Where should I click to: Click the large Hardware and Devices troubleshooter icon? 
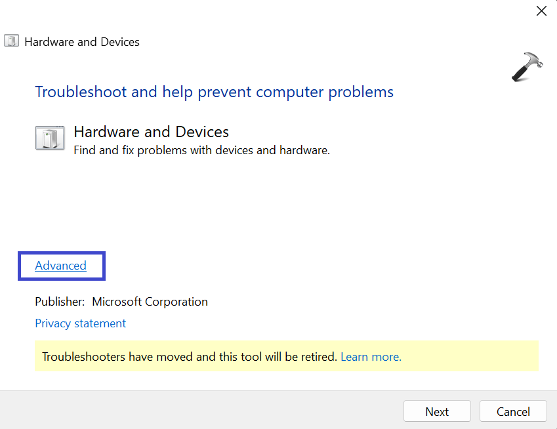50,138
